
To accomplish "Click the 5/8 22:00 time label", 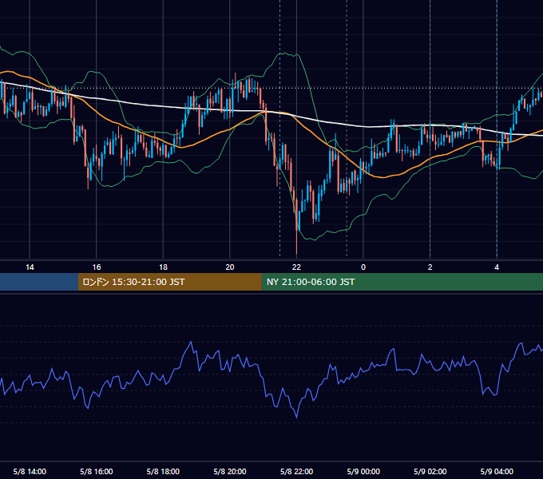I will (x=296, y=471).
